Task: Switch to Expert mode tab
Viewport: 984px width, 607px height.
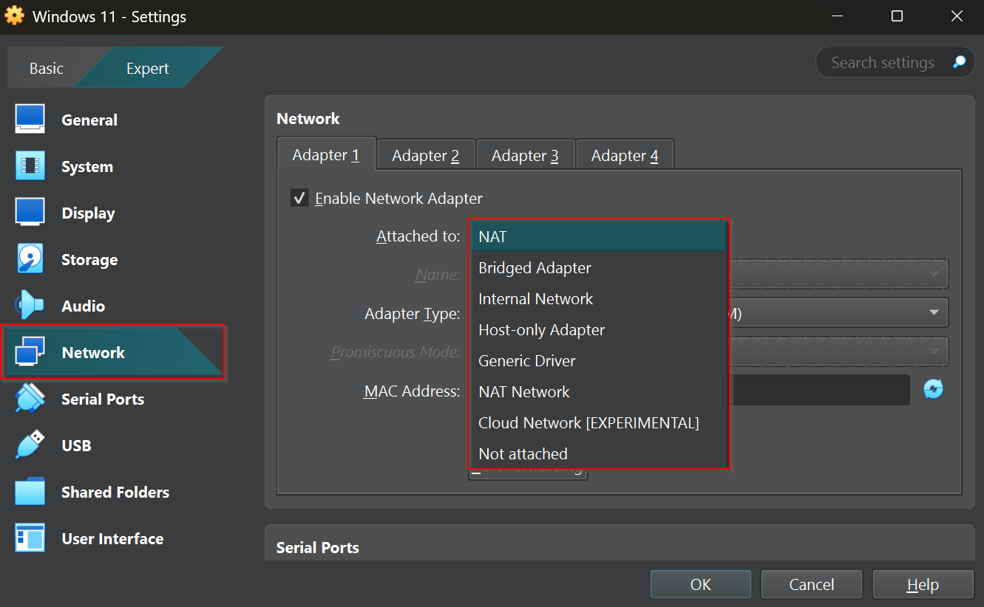Action: [148, 68]
